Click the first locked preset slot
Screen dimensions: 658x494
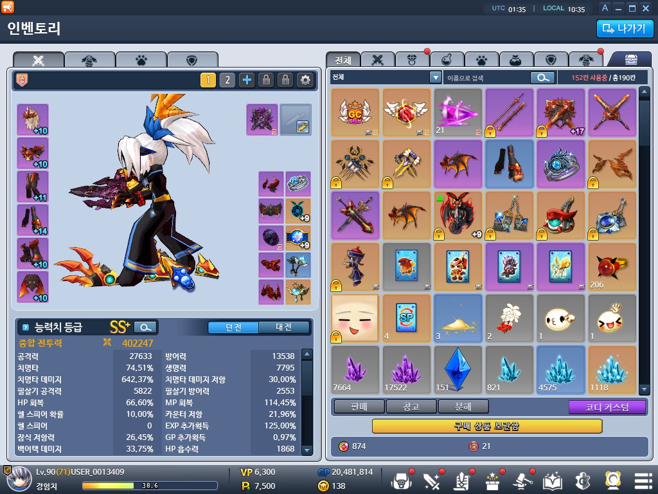[266, 80]
